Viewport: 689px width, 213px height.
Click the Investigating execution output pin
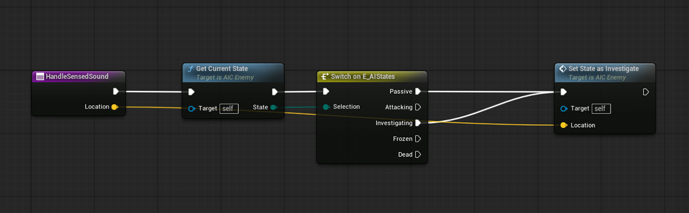pyautogui.click(x=418, y=123)
